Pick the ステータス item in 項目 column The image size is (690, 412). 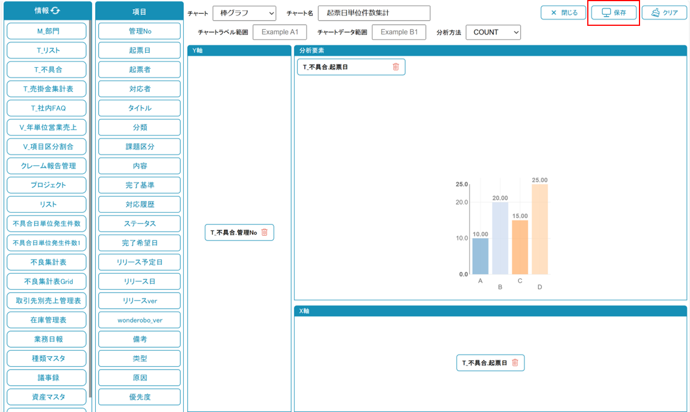(139, 224)
